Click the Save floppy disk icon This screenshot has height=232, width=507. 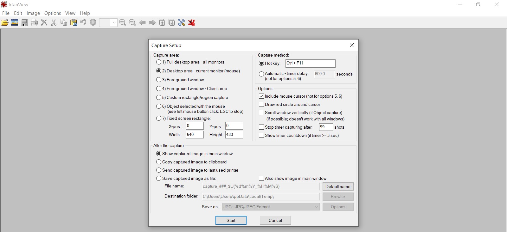[x=24, y=22]
